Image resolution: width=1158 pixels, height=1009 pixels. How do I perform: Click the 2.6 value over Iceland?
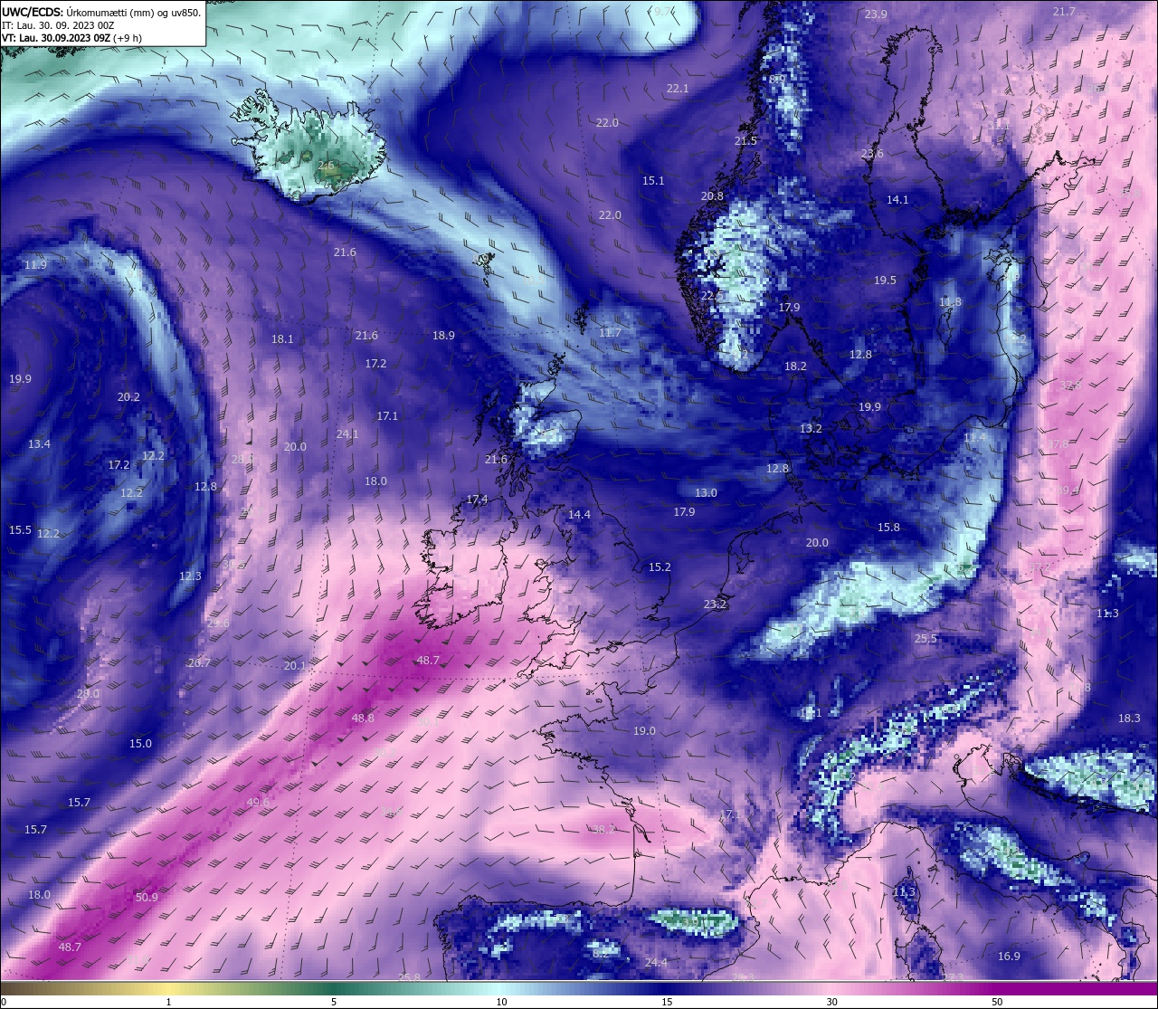click(326, 166)
